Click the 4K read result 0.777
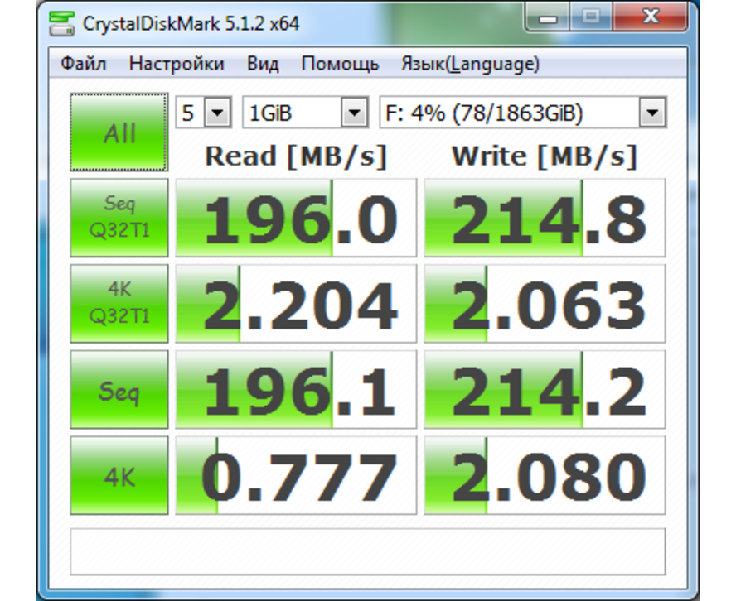Viewport: 736px width, 601px height. (x=296, y=476)
